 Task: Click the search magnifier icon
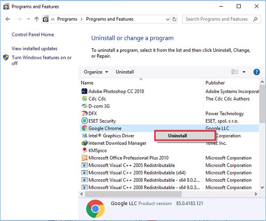[255, 19]
